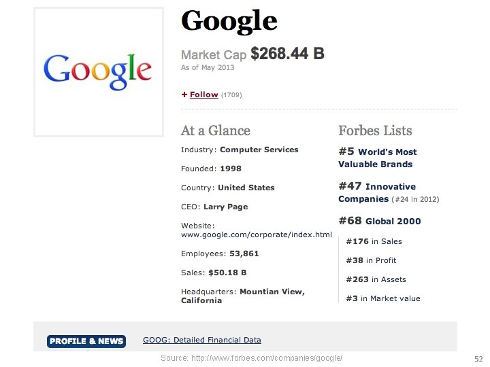
Task: Open the PROFILE & NEWS tab
Action: tap(86, 340)
